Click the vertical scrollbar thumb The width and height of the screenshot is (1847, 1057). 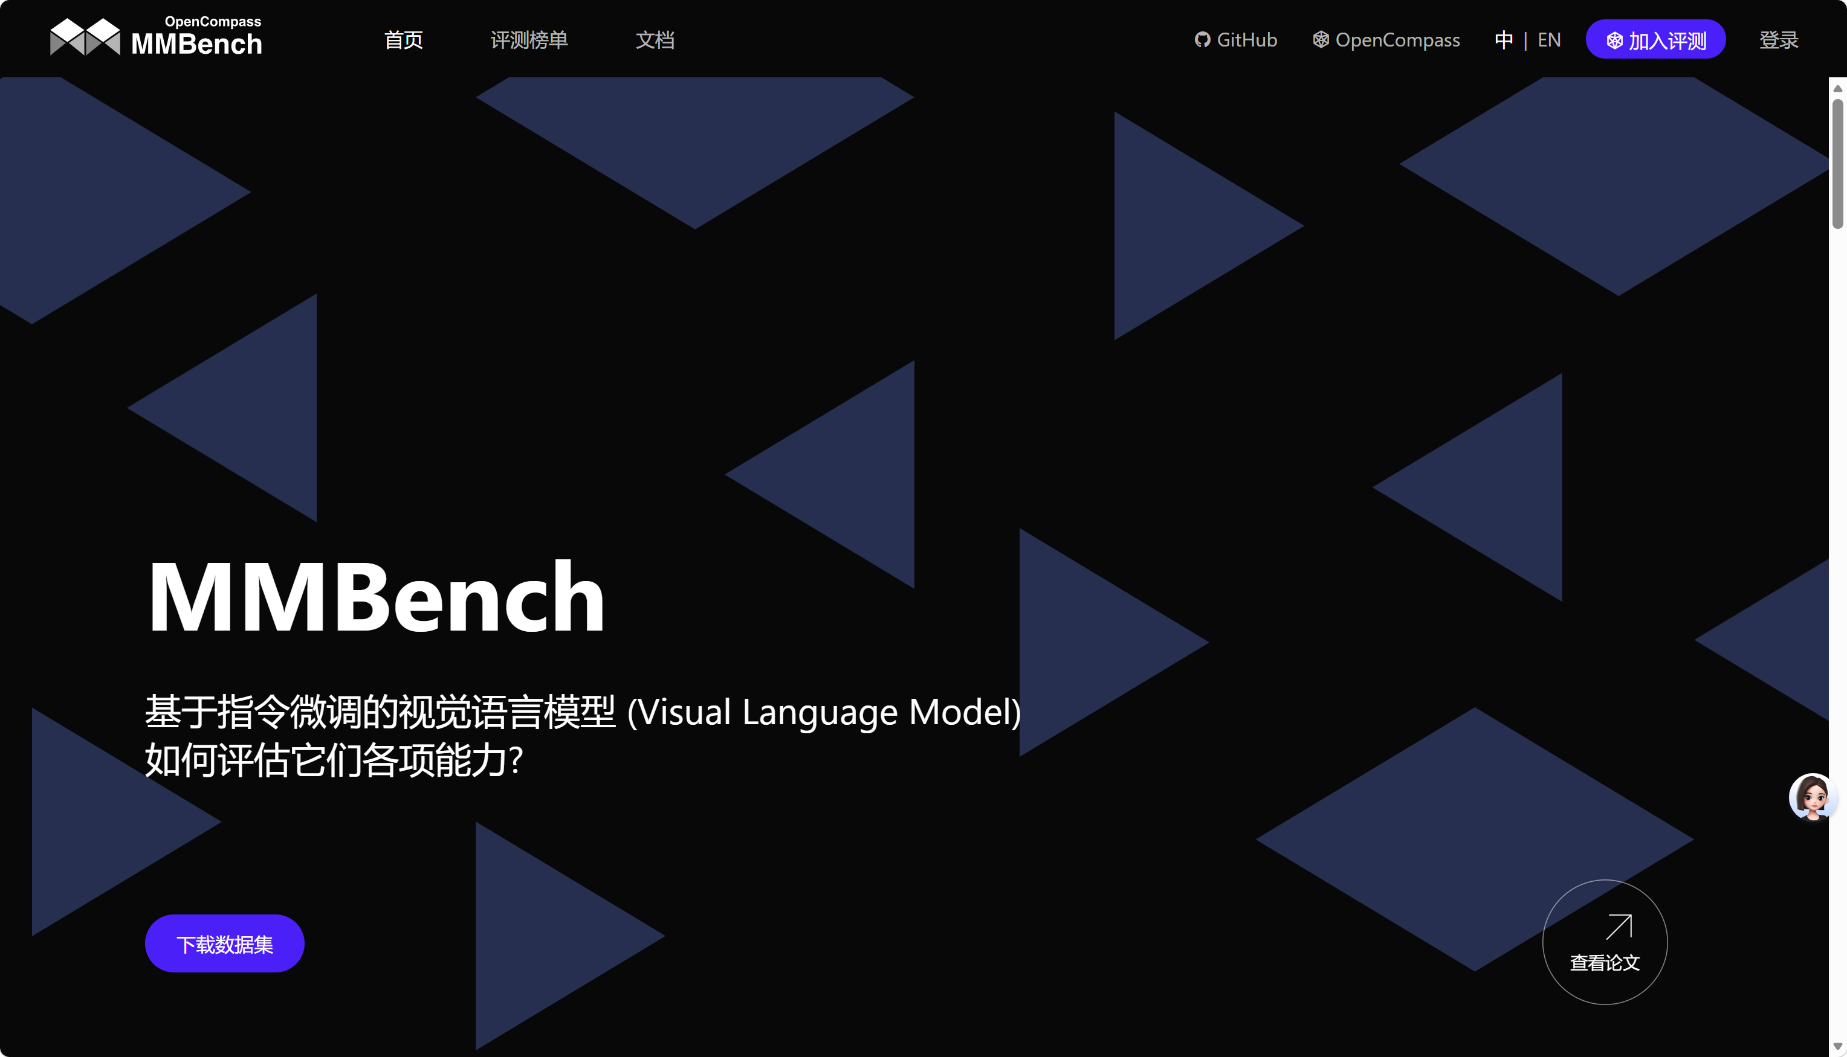point(1837,163)
